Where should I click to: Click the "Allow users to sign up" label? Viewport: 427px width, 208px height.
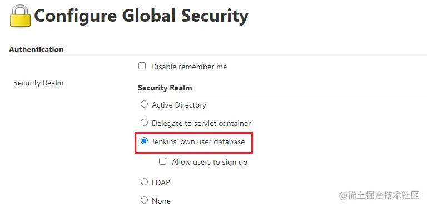point(210,163)
